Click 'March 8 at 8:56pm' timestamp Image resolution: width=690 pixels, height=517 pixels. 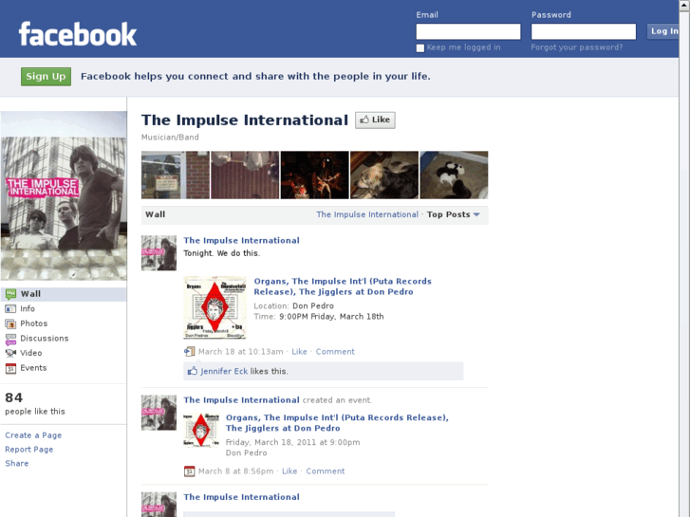pos(236,471)
